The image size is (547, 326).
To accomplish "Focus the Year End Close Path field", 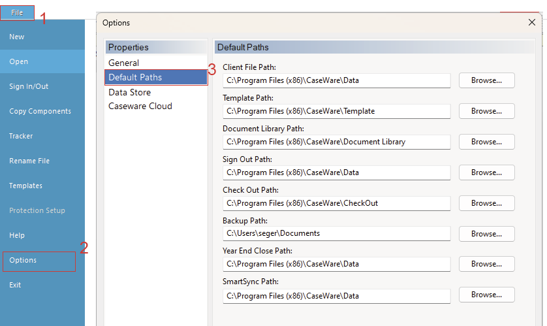I will tap(336, 265).
